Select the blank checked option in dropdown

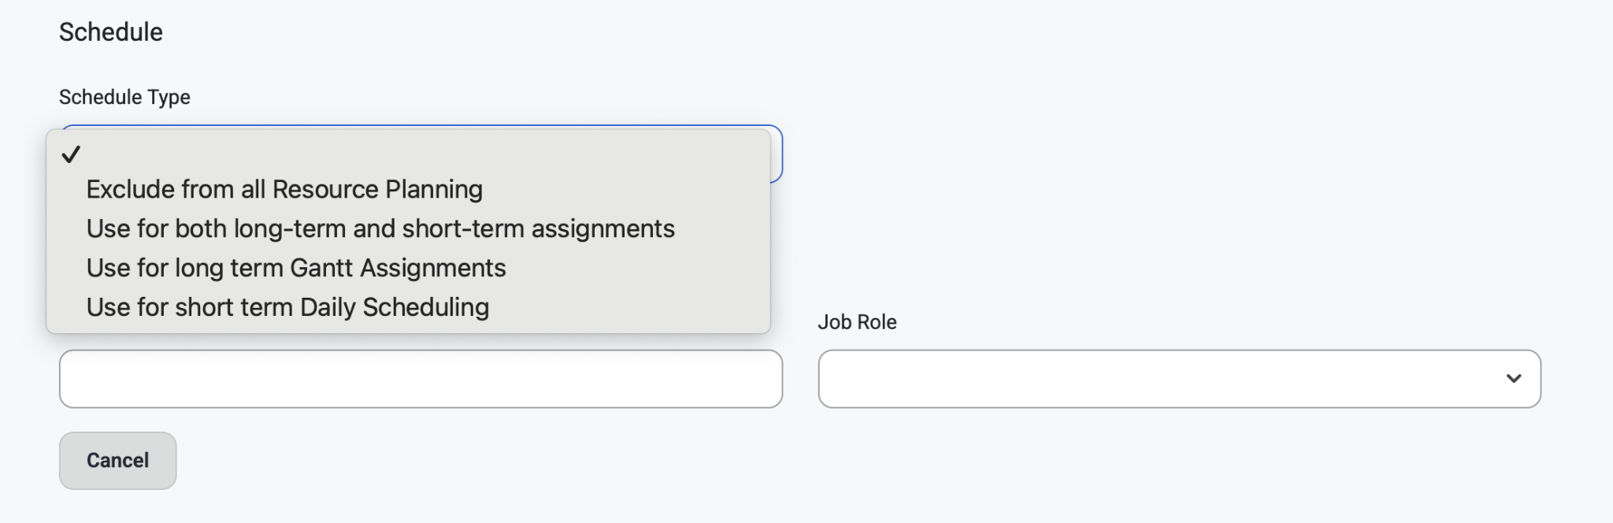[x=408, y=154]
